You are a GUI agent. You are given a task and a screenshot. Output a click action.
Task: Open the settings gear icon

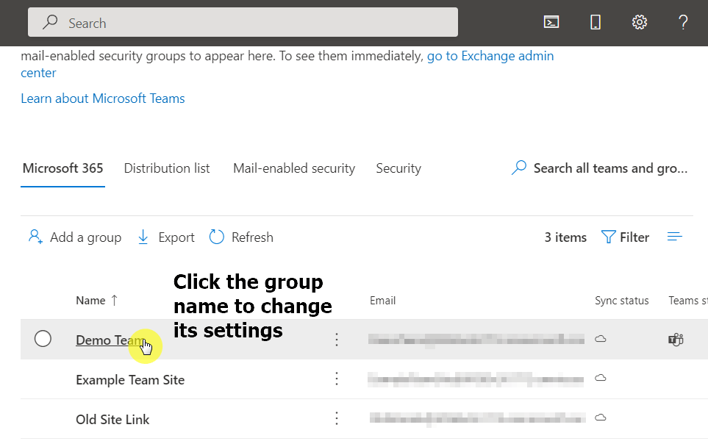pos(640,22)
